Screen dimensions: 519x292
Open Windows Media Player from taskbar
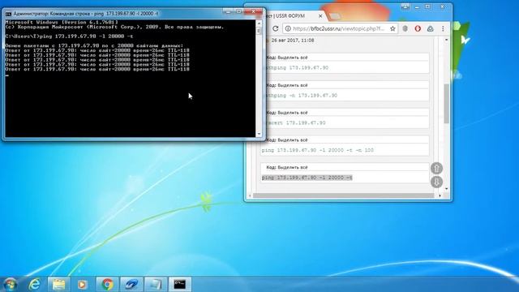coord(83,285)
